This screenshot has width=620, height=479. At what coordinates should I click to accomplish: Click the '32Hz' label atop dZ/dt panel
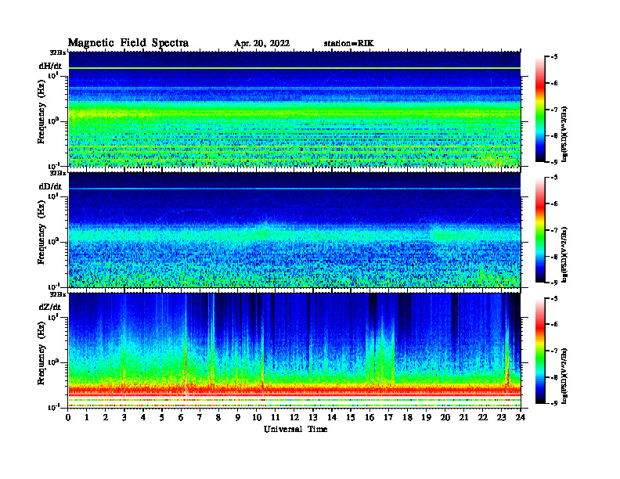point(58,294)
